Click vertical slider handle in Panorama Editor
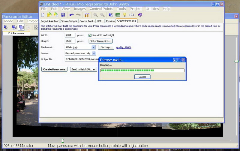The width and height of the screenshot is (240, 151). (236, 62)
